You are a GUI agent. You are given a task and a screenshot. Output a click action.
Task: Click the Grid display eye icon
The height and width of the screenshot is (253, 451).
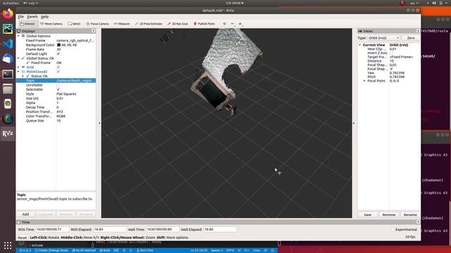23,67
